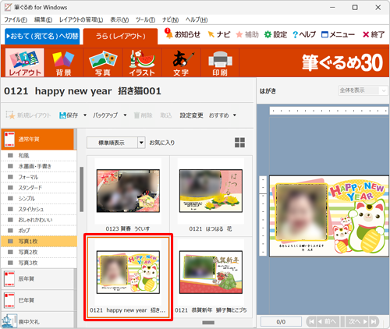The image size is (390, 329).
Task: Open the 全体を表示 zoom dropdown
Action: click(363, 90)
